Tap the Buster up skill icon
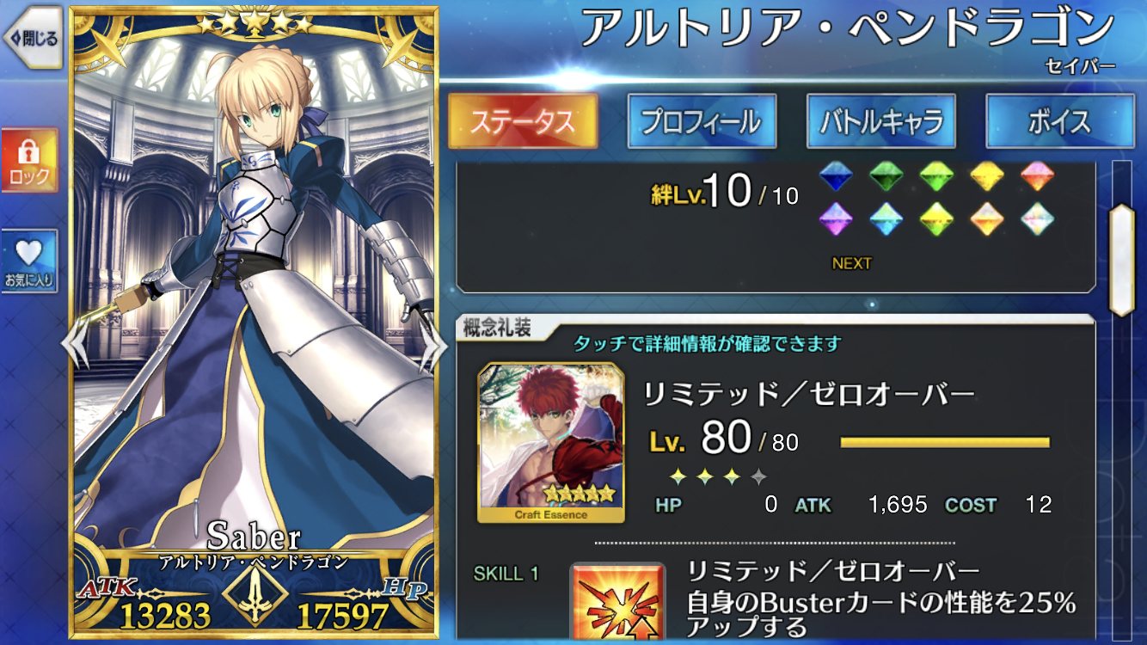Image resolution: width=1147 pixels, height=645 pixels. click(617, 602)
